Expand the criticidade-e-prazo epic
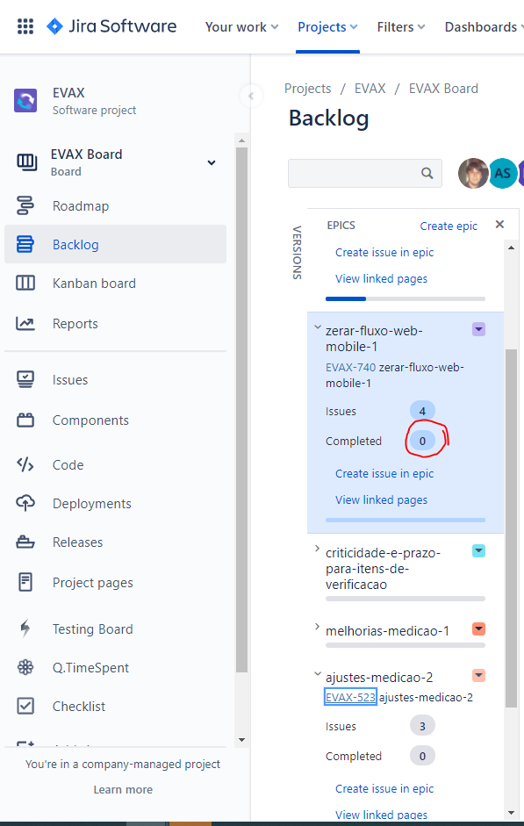Screen dimensions: 524x826 317,549
